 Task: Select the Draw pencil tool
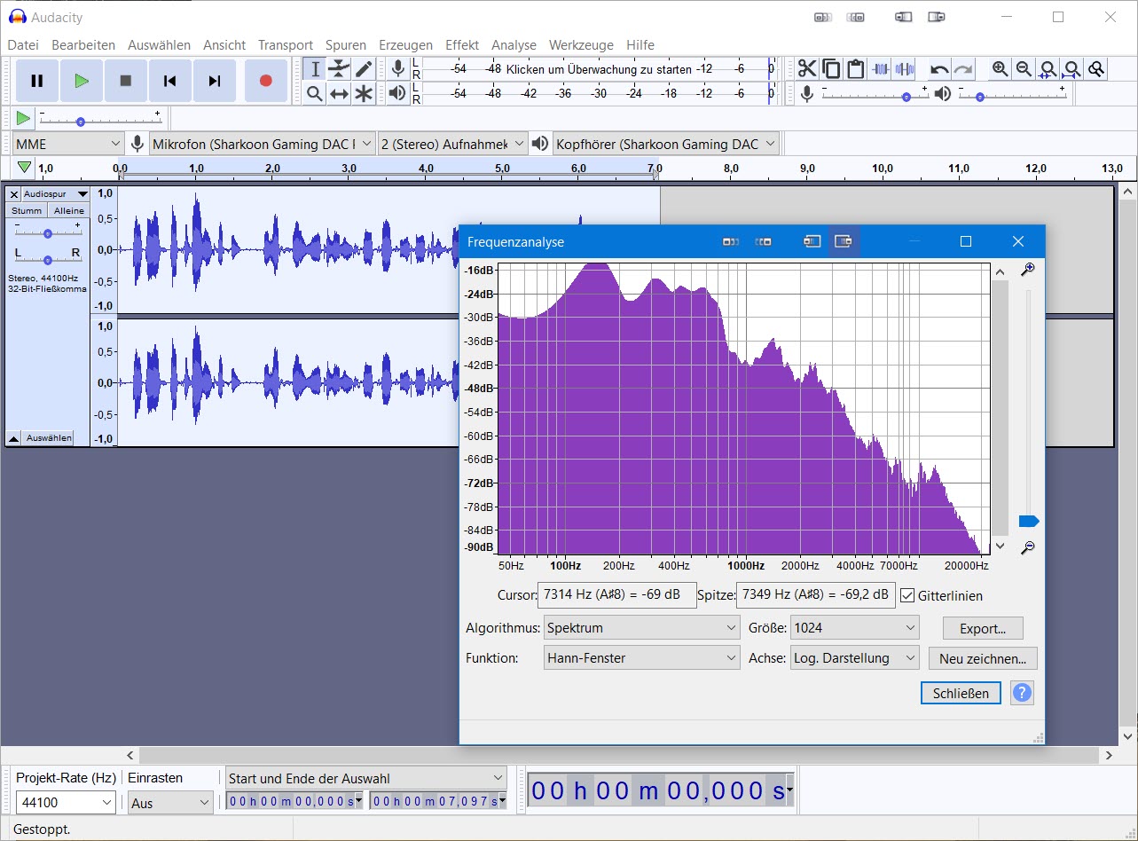[364, 69]
